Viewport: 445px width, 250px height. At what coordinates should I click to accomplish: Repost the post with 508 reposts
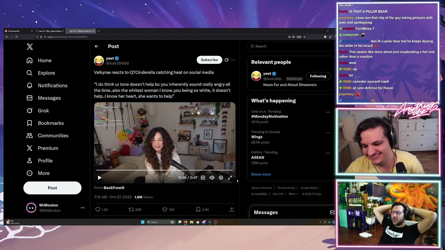135,209
